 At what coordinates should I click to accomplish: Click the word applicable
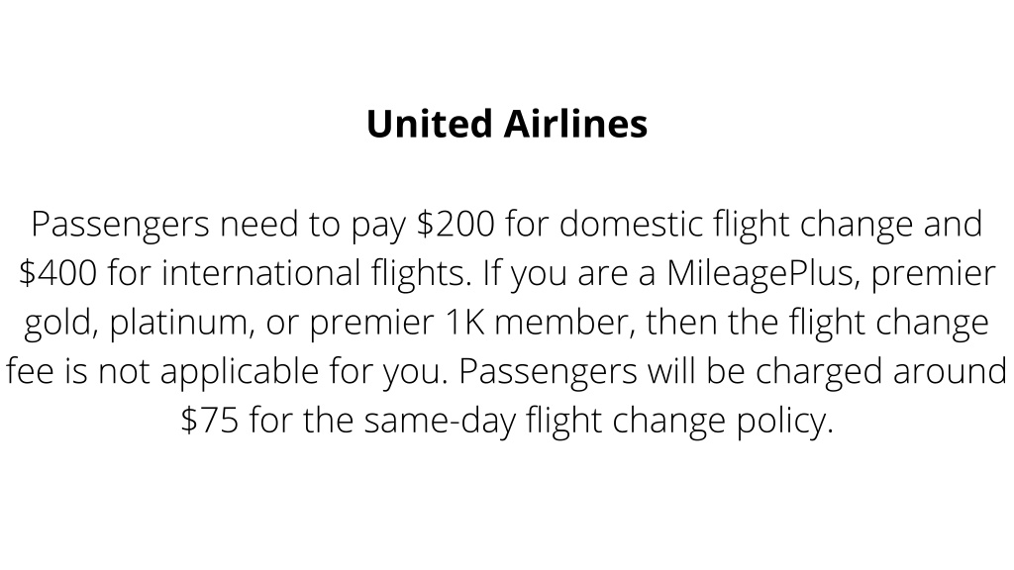click(x=240, y=372)
